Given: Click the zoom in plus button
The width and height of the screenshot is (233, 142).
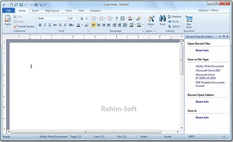Looking at the screenshot, I should (x=224, y=137).
